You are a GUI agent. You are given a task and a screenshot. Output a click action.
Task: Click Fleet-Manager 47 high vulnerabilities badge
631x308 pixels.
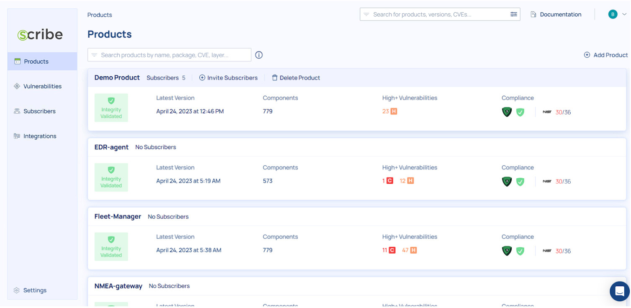410,250
